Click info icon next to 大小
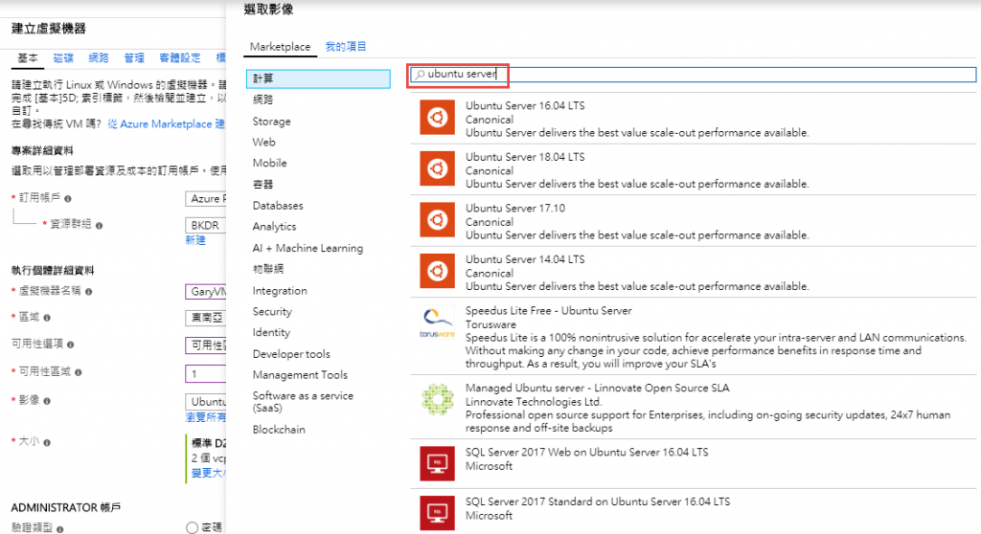Viewport: 981px width, 534px height. coord(47,442)
